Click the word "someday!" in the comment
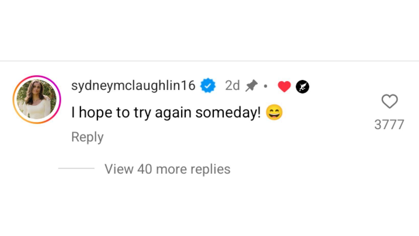The height and width of the screenshot is (236, 419). click(228, 112)
